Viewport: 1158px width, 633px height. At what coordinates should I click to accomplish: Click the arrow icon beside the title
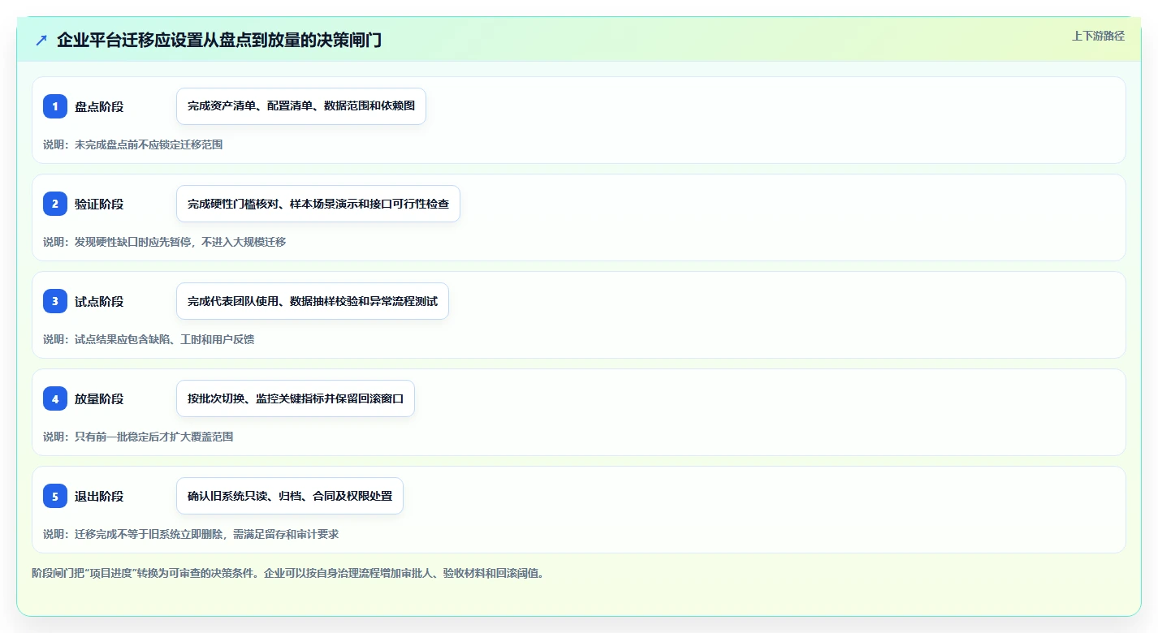pyautogui.click(x=41, y=41)
